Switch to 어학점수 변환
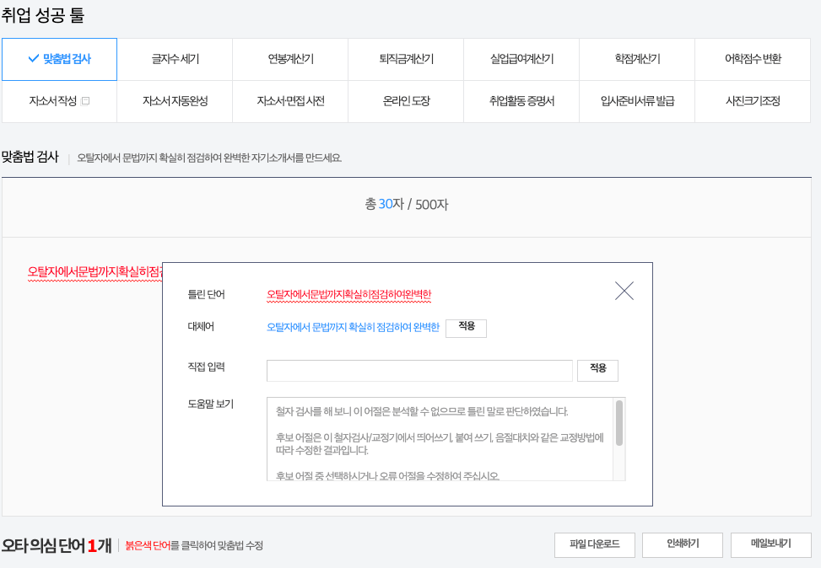 coord(752,60)
